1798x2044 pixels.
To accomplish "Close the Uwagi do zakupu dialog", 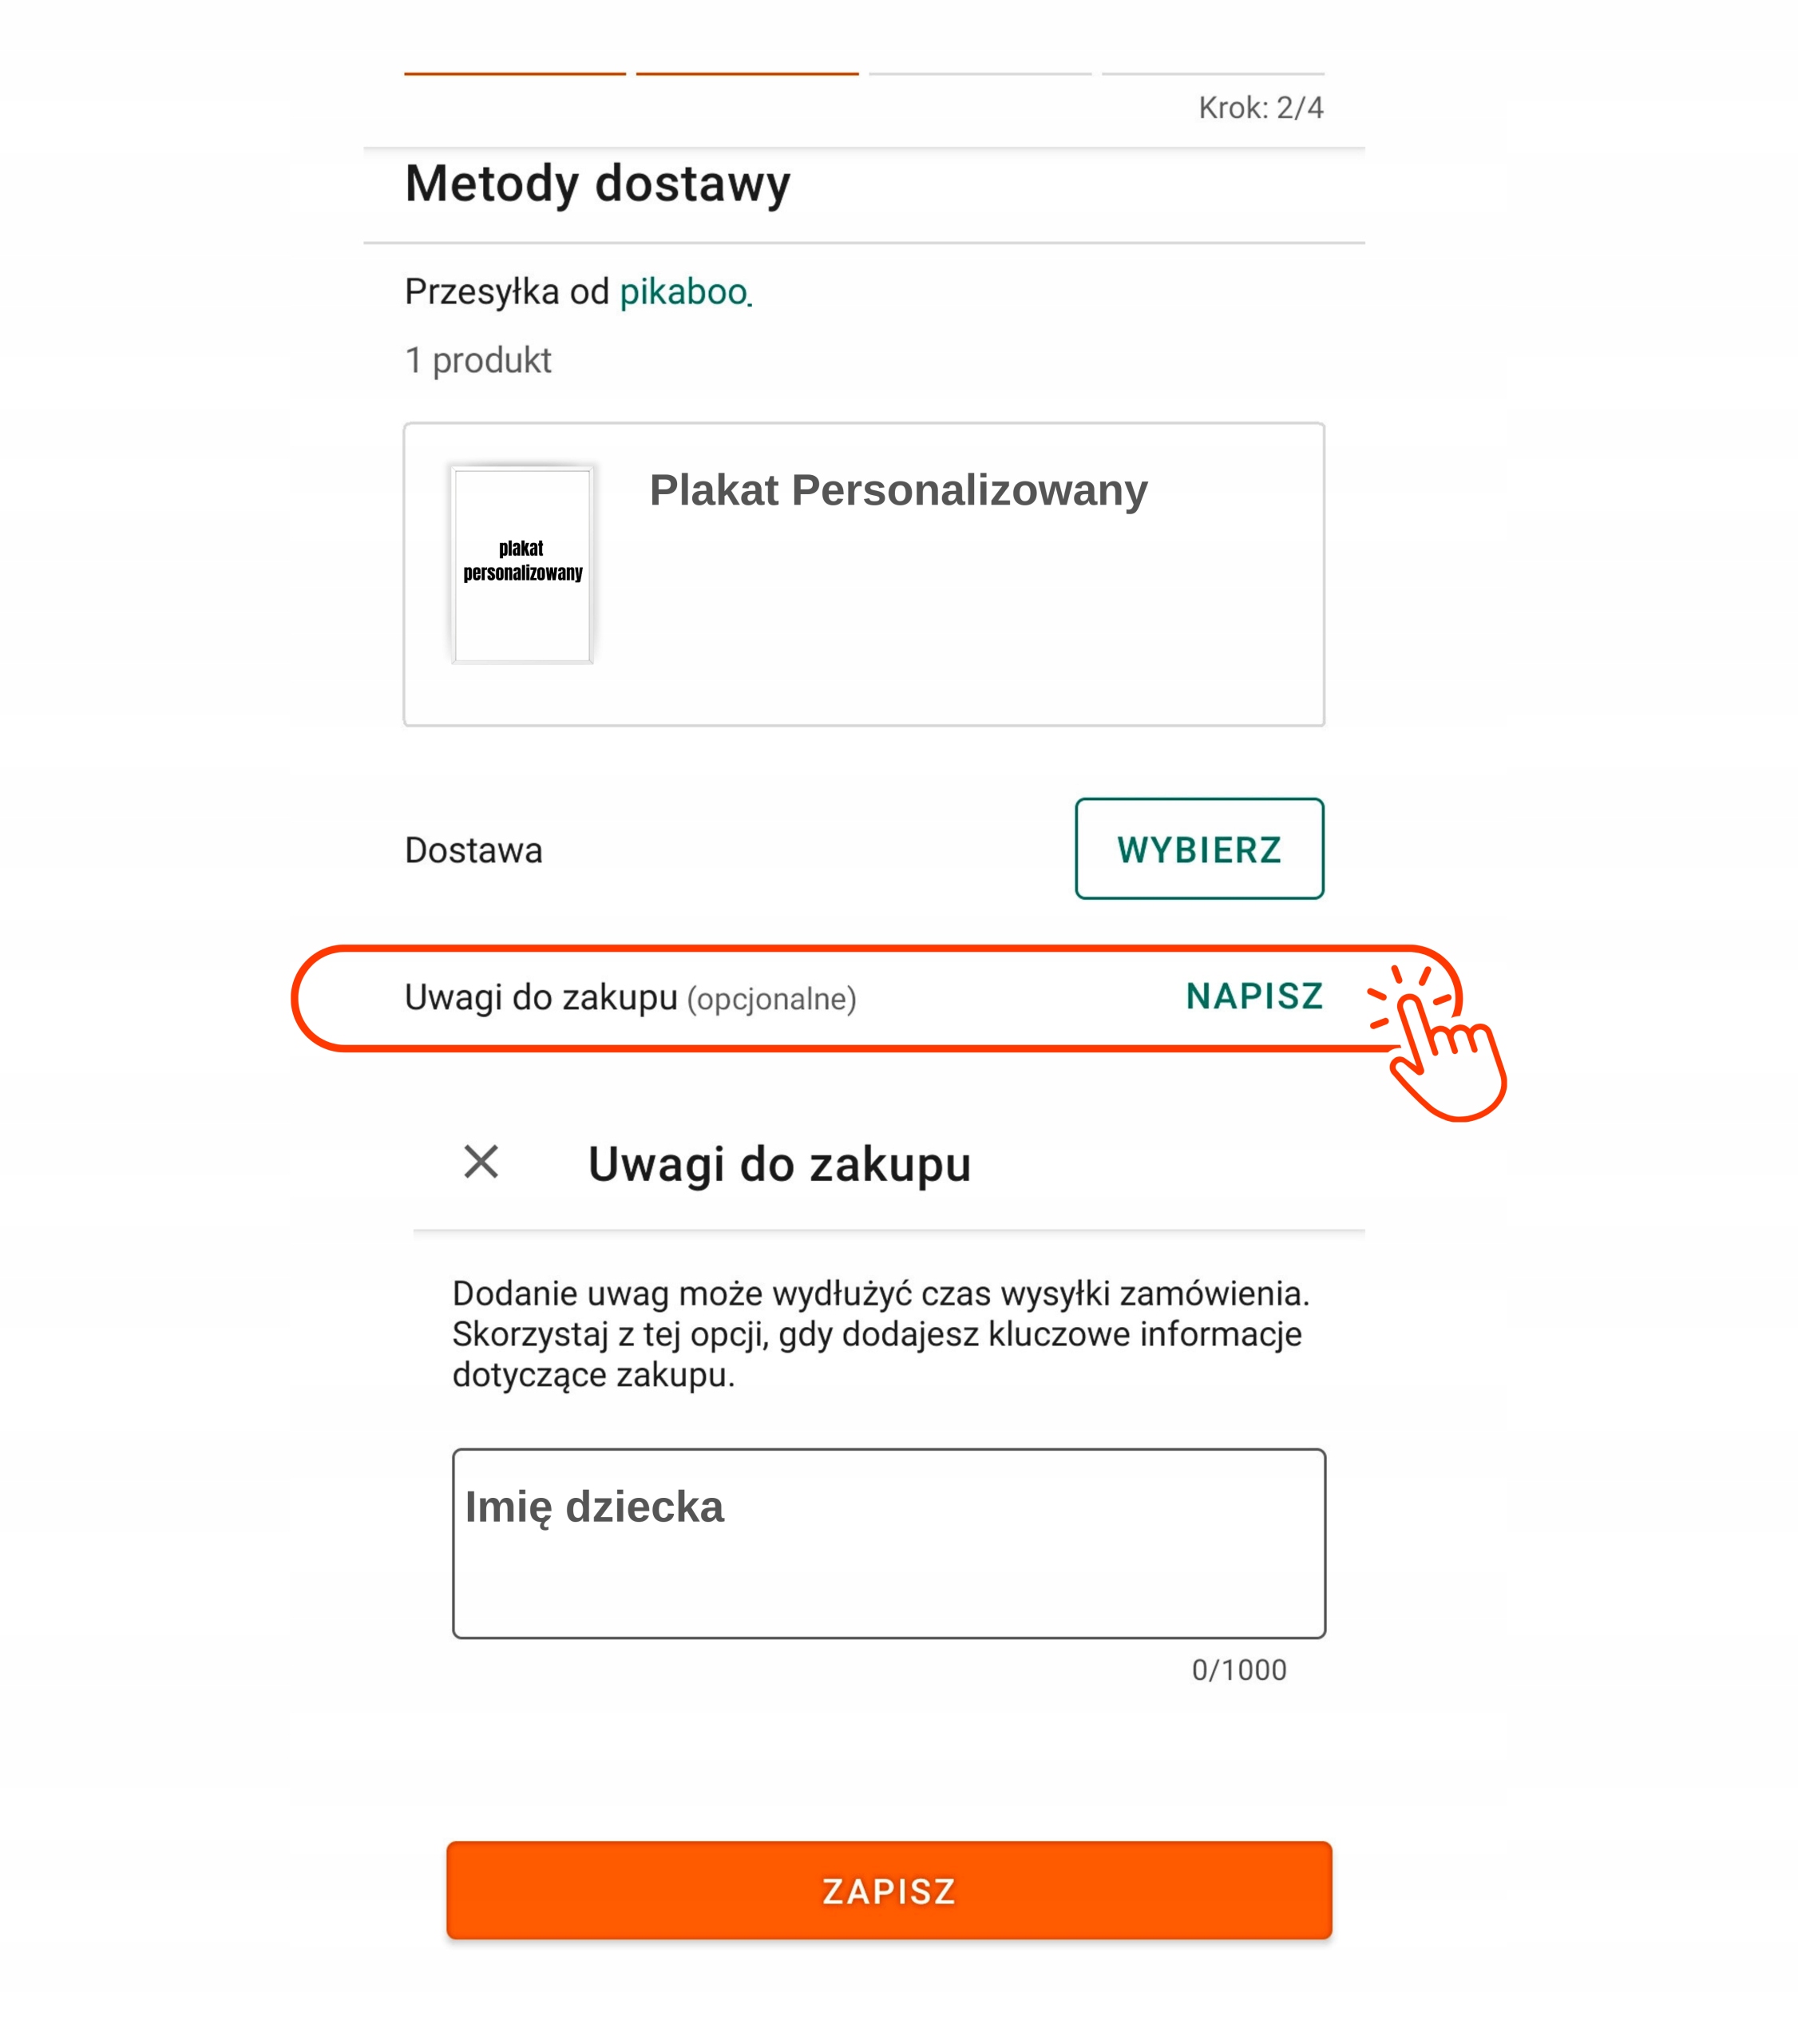I will point(481,1162).
